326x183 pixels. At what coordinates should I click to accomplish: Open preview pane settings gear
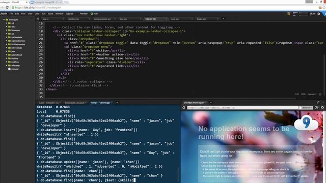[322, 108]
